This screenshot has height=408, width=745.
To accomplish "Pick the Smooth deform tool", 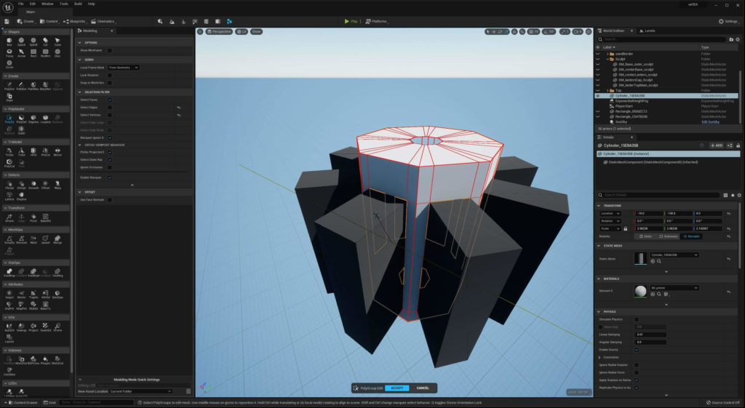I will pyautogui.click(x=33, y=185).
